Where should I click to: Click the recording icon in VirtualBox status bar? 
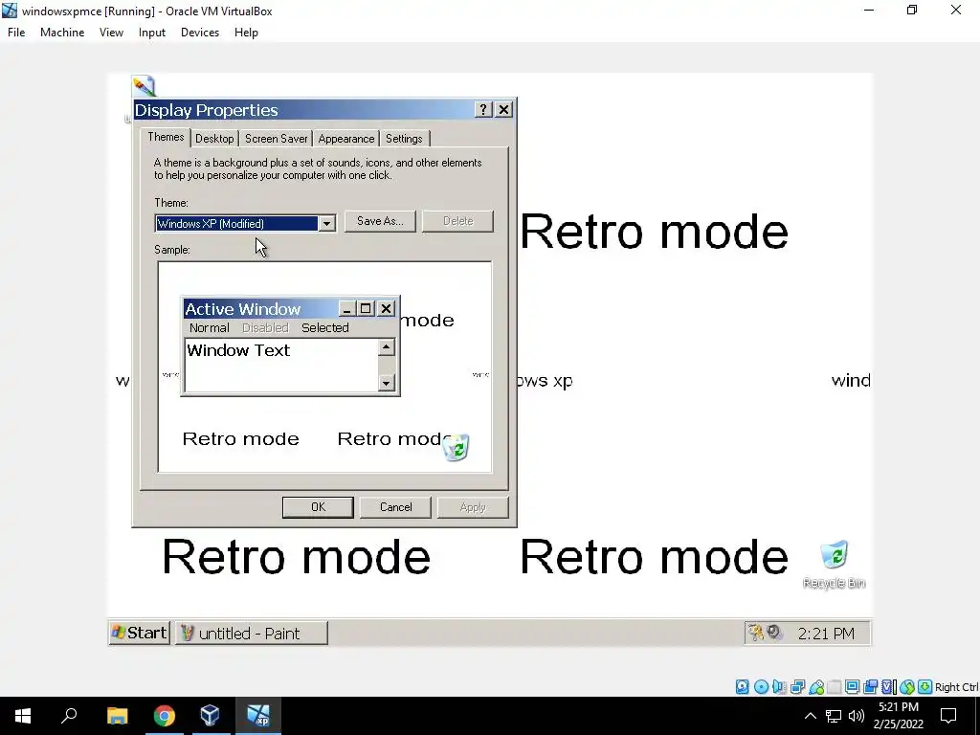point(870,687)
